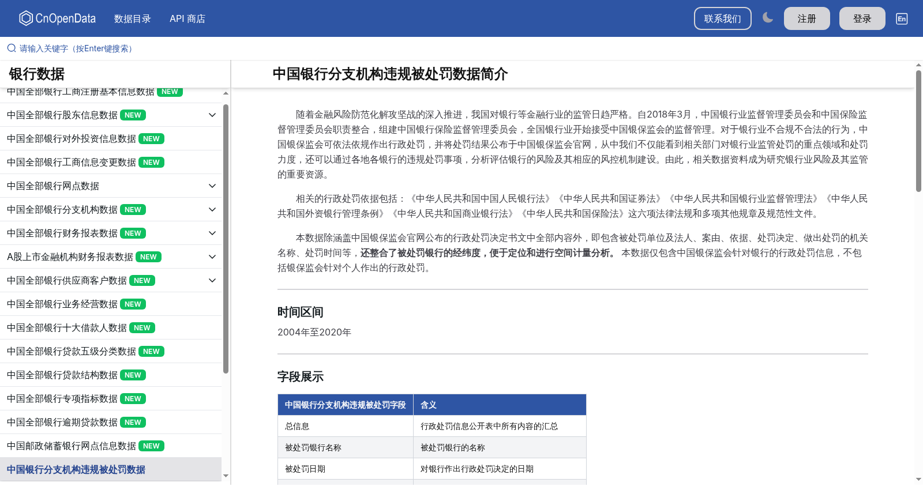This screenshot has height=494, width=923.
Task: Click cell 被处罚银行的名称
Action: click(x=500, y=447)
